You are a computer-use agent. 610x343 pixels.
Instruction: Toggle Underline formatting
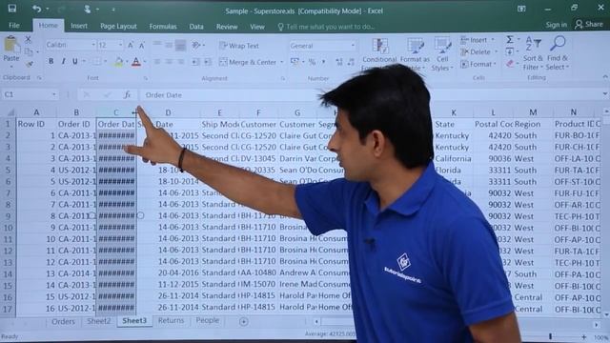[75, 61]
